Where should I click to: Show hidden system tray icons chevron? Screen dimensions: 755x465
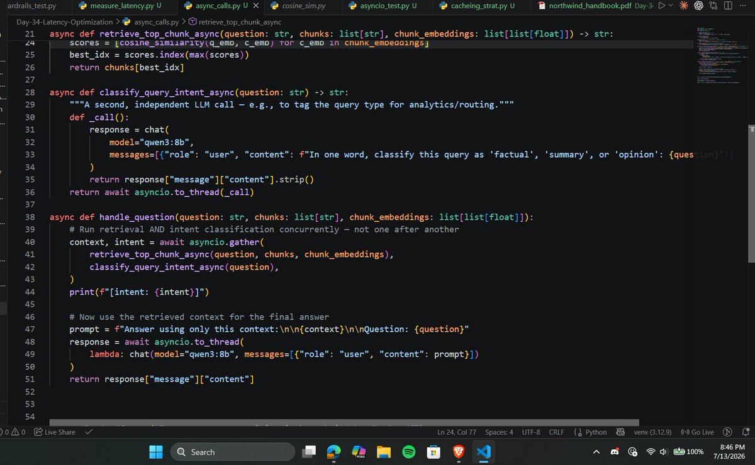[x=596, y=452]
